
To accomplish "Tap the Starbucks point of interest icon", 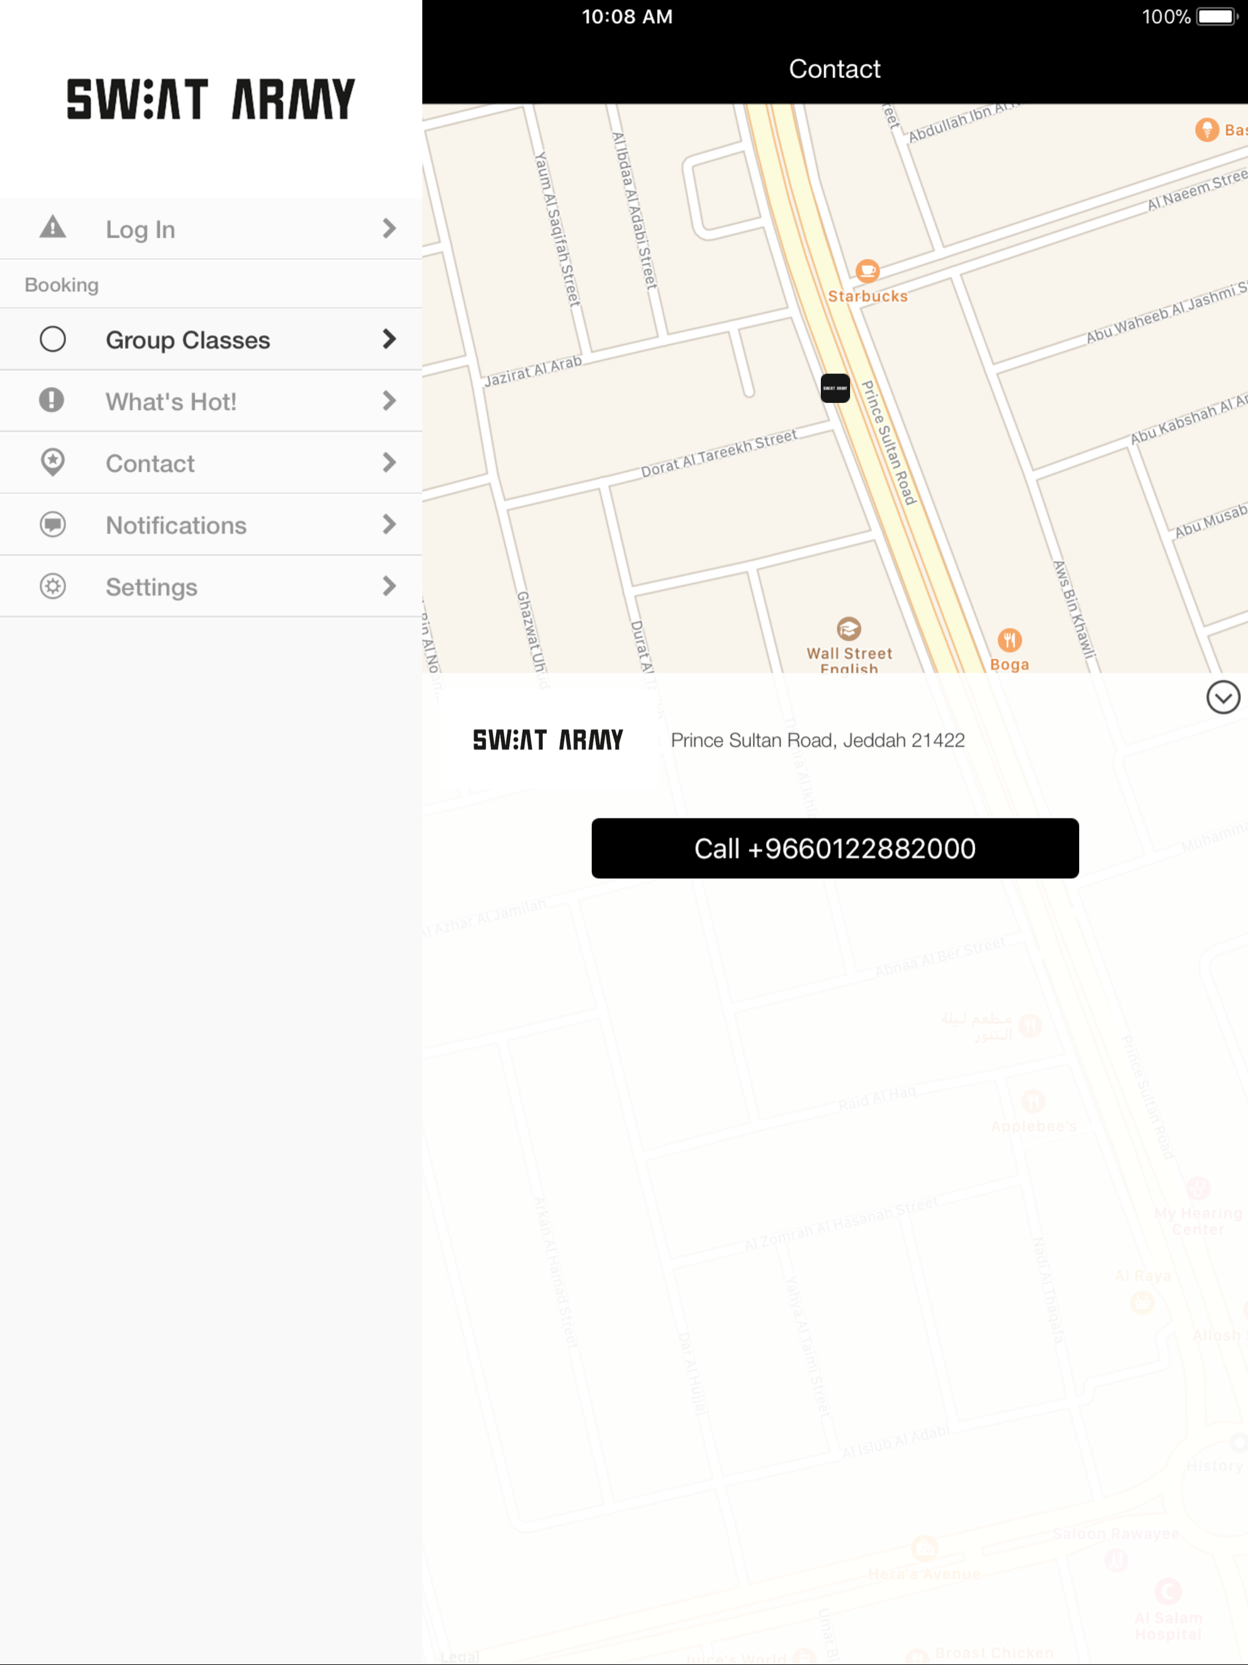I will click(867, 270).
